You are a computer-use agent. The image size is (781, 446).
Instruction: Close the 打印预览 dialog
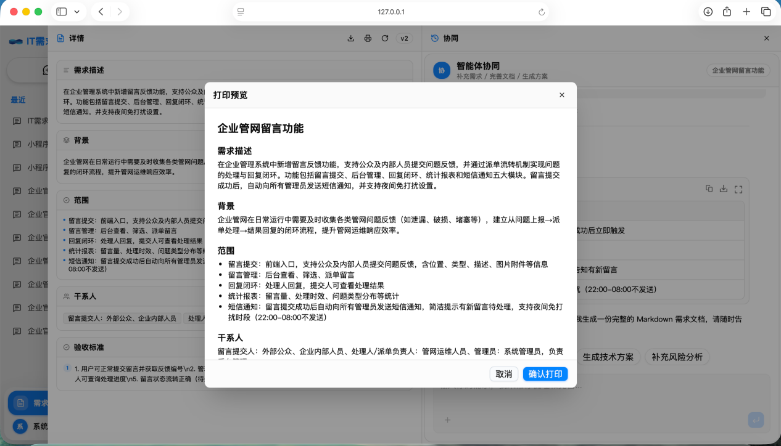tap(561, 95)
